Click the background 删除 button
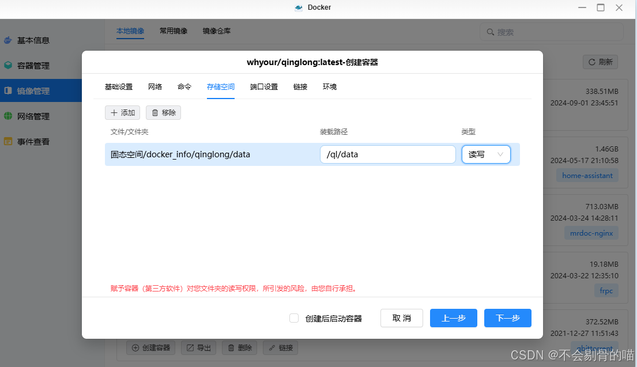This screenshot has height=367, width=637. (x=240, y=348)
